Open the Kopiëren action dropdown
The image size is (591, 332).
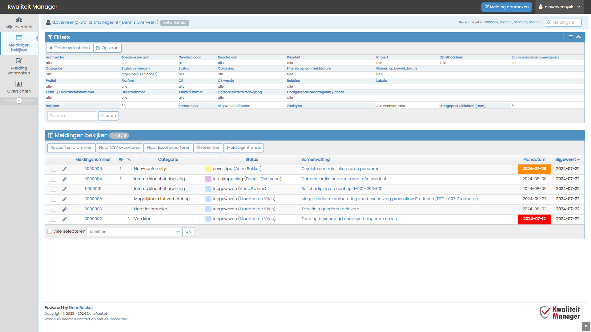pyautogui.click(x=134, y=232)
